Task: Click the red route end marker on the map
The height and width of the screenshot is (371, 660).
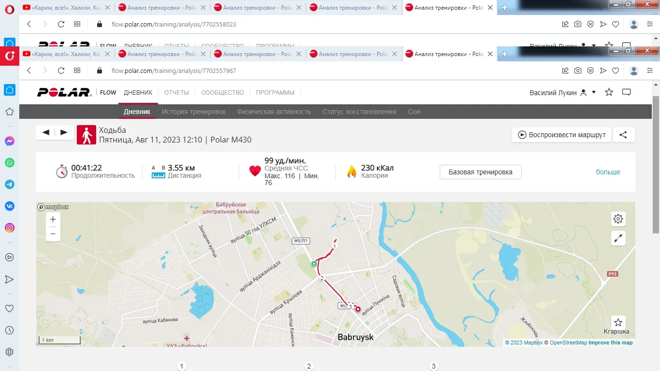Action: (x=358, y=309)
